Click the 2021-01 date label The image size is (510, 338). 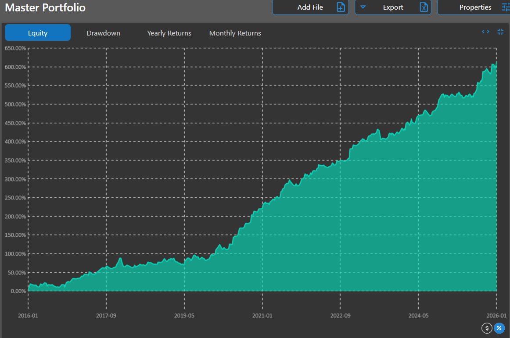(x=262, y=316)
